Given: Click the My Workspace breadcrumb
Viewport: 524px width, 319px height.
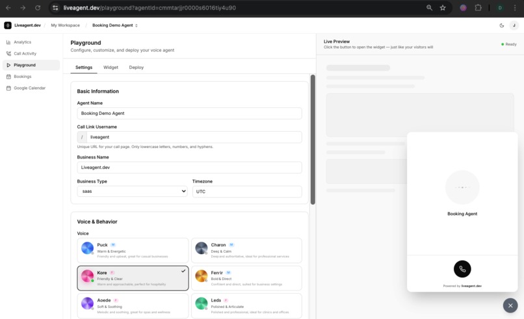Looking at the screenshot, I should tap(65, 25).
